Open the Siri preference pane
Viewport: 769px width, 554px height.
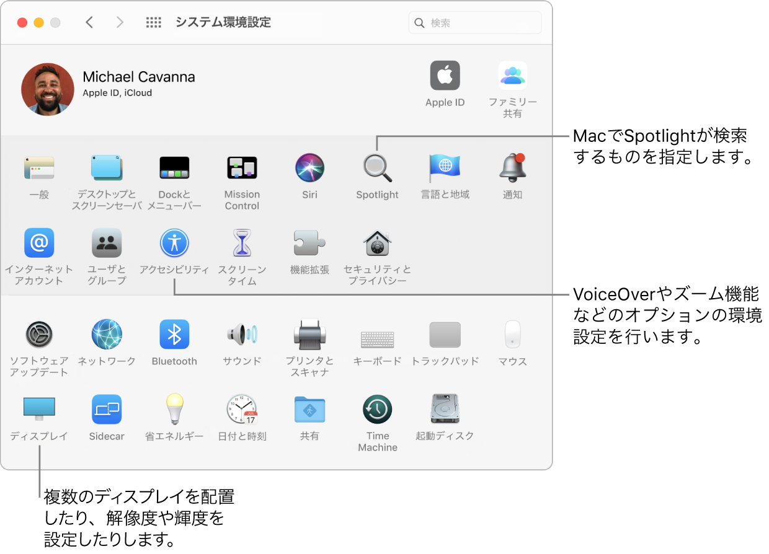click(309, 167)
